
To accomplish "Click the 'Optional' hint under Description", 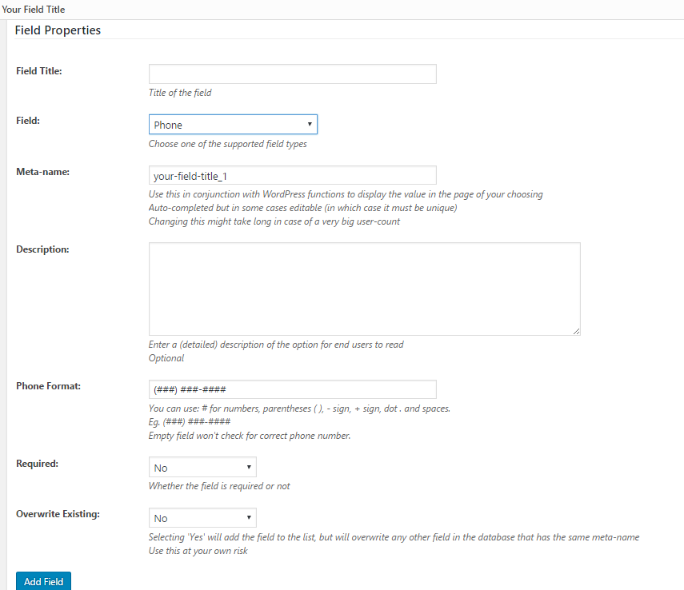I will [166, 358].
